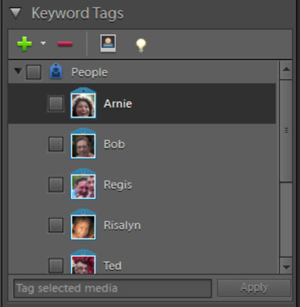Collapse the People category tree arrow

click(x=18, y=71)
